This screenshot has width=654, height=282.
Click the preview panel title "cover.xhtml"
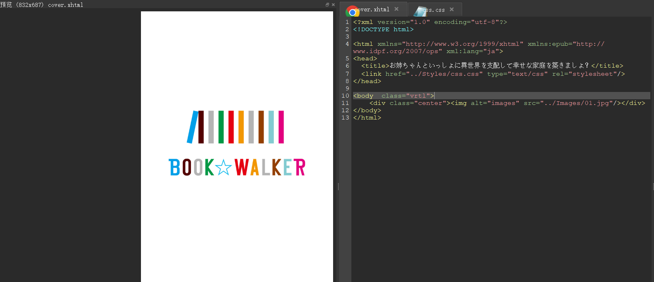[65, 5]
